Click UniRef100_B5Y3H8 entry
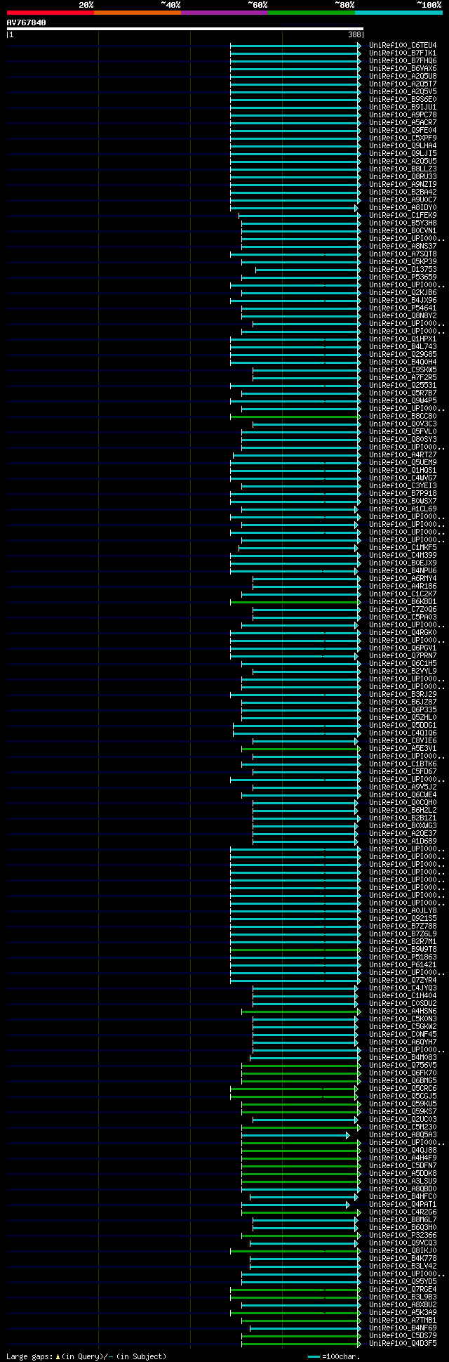449x1362 pixels. [403, 223]
